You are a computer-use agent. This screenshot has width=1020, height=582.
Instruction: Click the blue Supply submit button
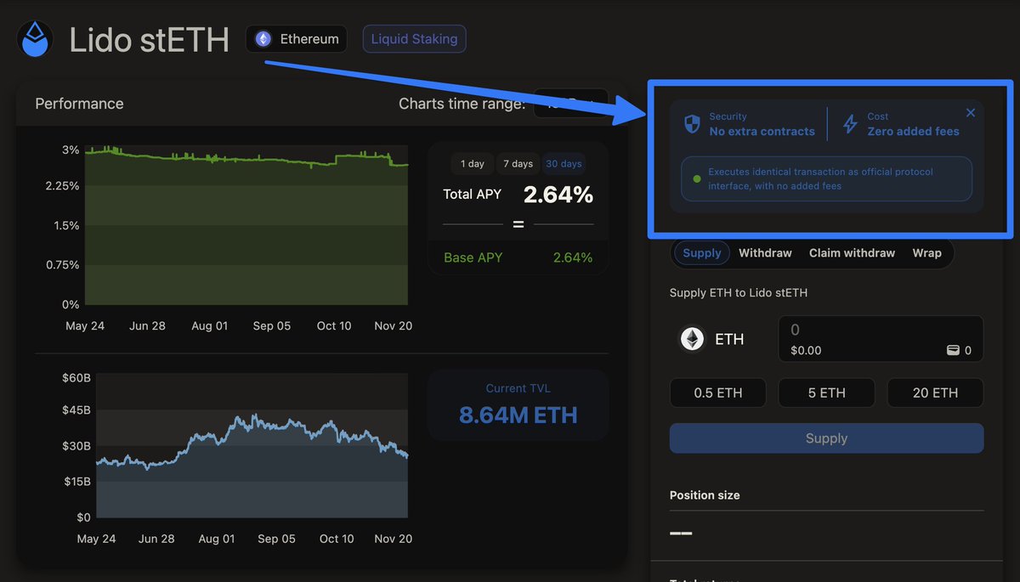pyautogui.click(x=827, y=438)
